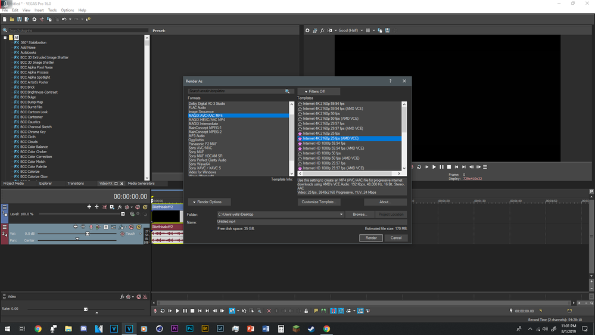Click Pause in the preview transport controls
The width and height of the screenshot is (595, 335).
(441, 167)
